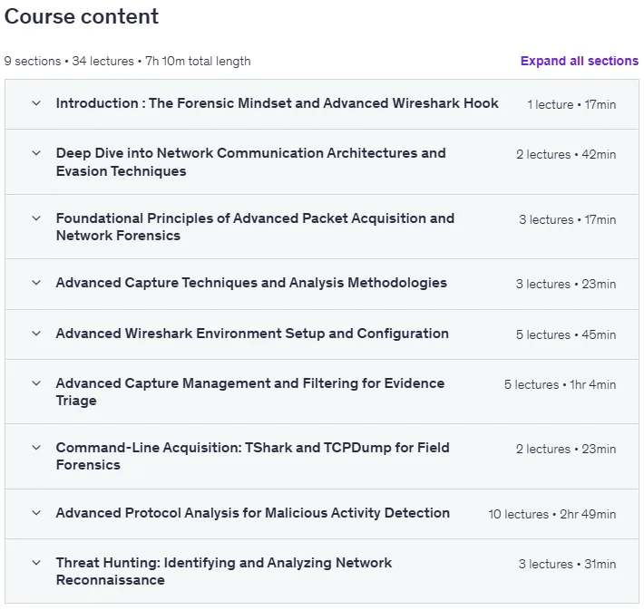Expand Command-Line Acquisition section chevron

point(36,448)
